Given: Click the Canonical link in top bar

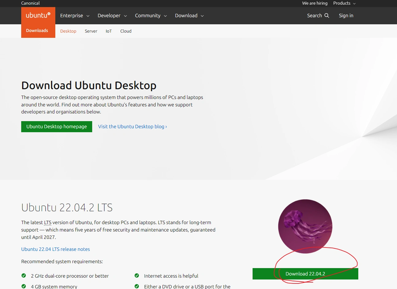Looking at the screenshot, I should [30, 3].
